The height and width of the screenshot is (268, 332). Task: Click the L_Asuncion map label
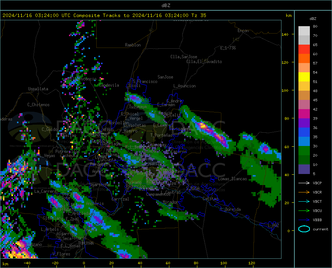point(184,86)
